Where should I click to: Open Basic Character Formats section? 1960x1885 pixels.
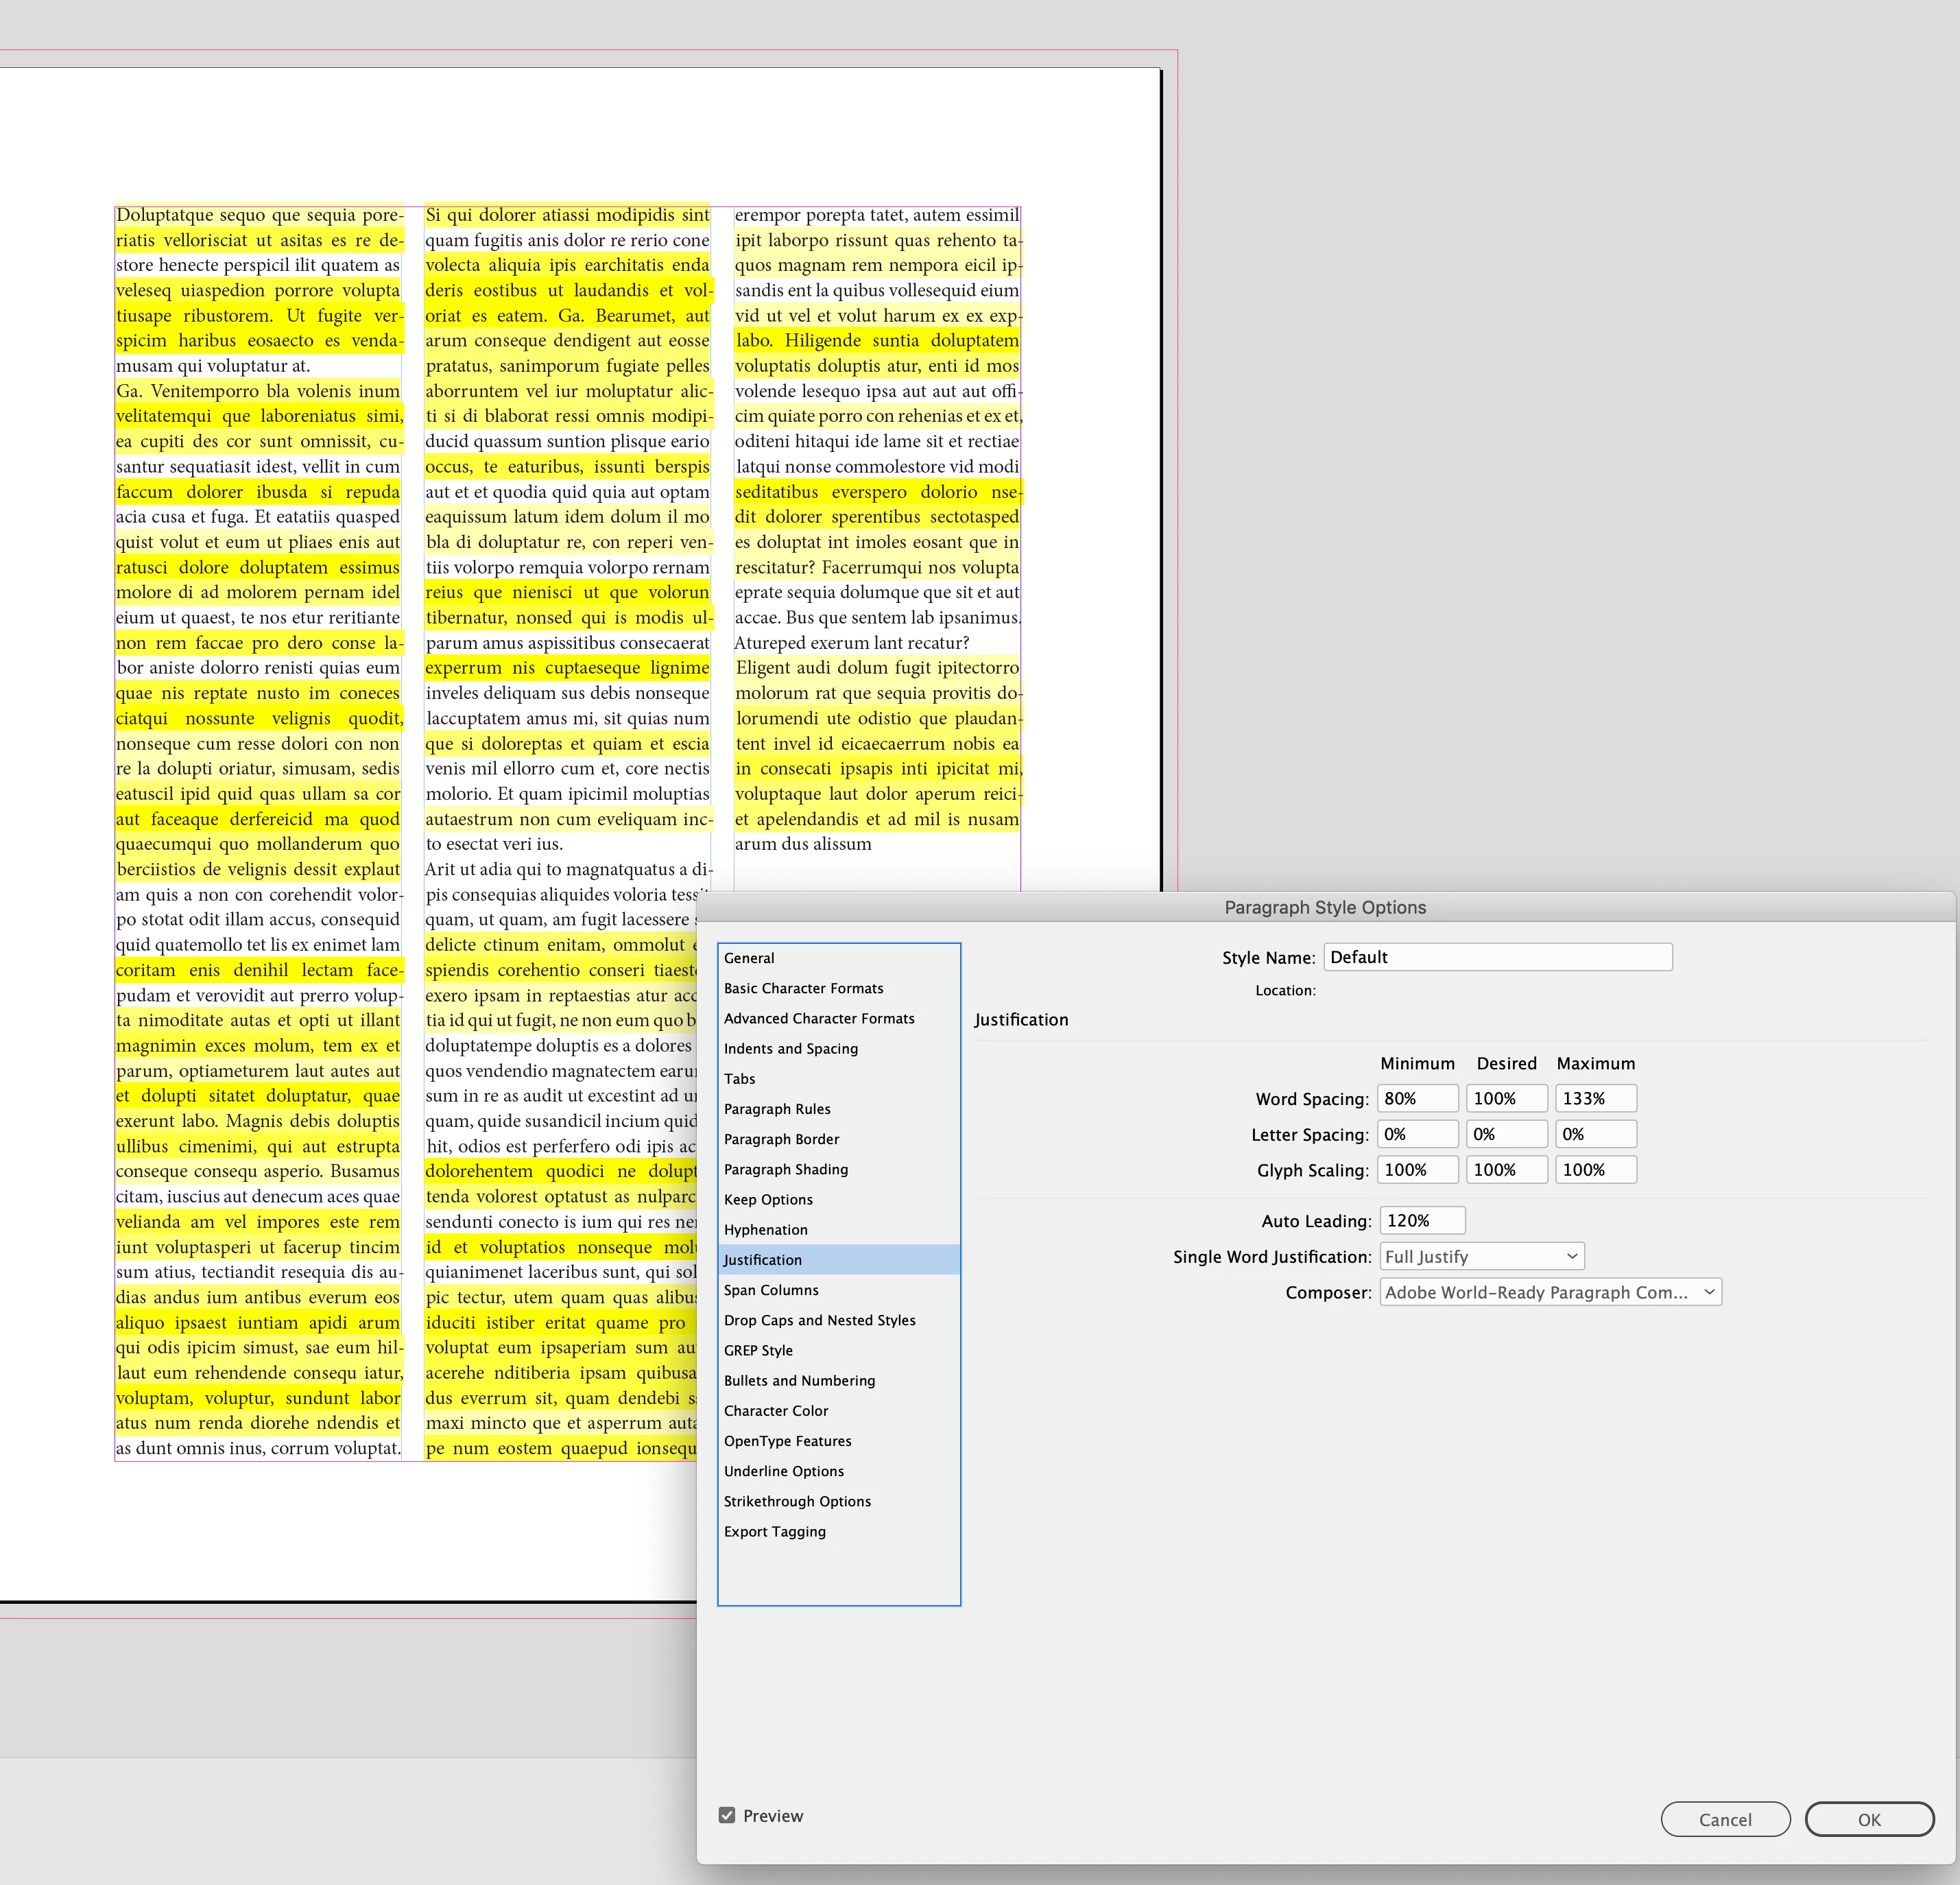(x=803, y=988)
